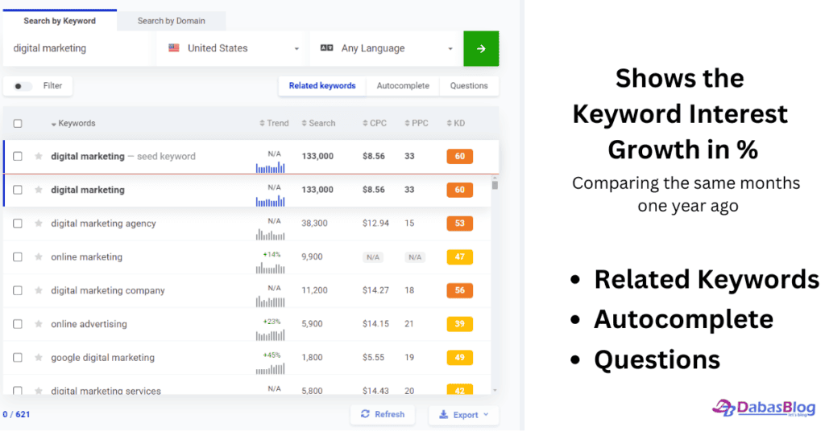Star the google digital marketing keyword

point(39,358)
